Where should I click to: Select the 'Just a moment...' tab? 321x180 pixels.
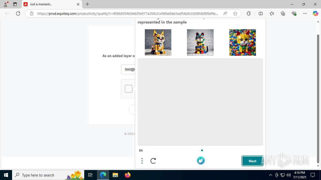pos(52,4)
